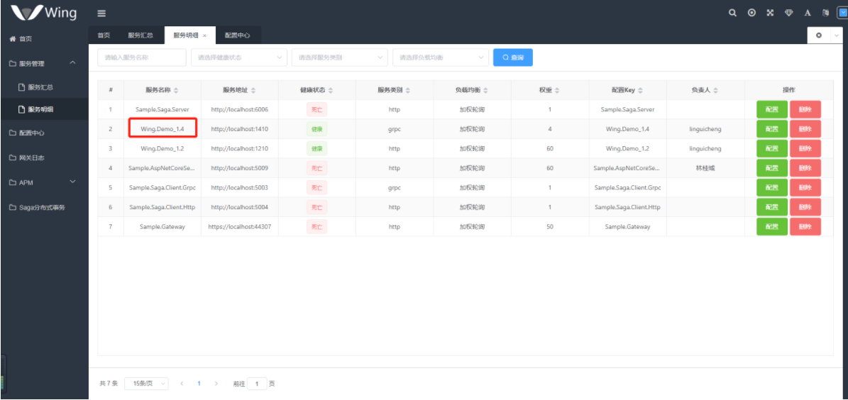The image size is (848, 400).
Task: Click the blue 查询 search button
Action: (512, 57)
